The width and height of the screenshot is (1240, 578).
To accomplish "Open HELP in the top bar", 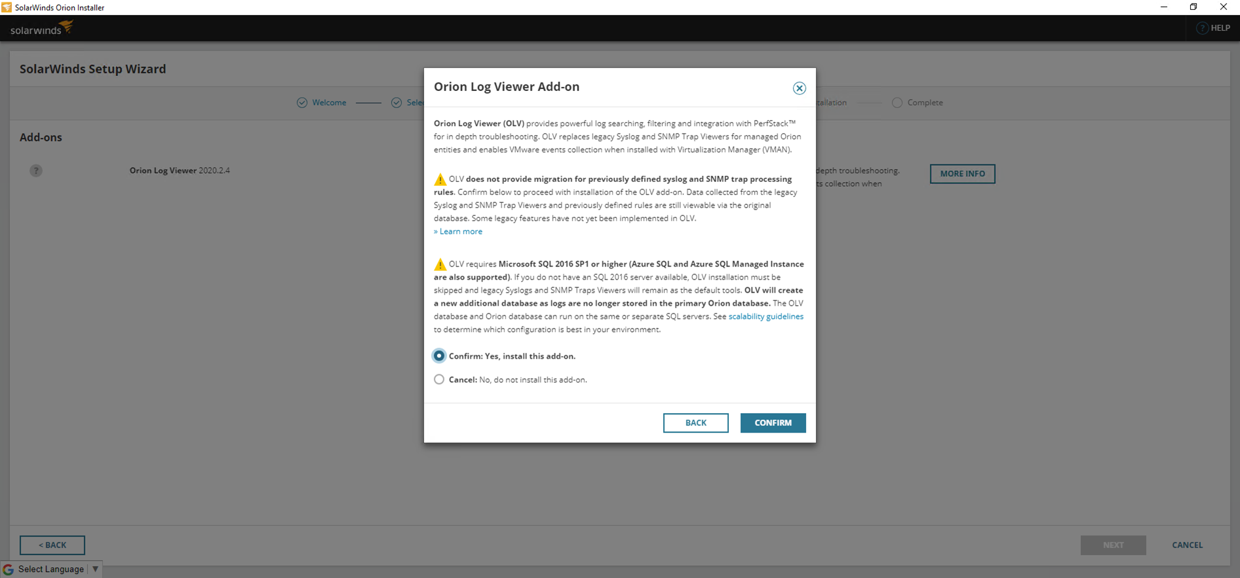I will coord(1214,28).
